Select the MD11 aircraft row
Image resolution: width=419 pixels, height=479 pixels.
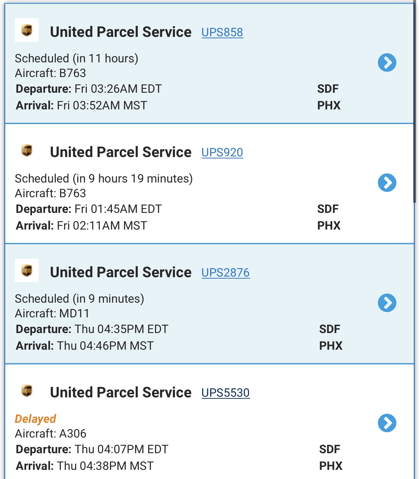point(52,313)
